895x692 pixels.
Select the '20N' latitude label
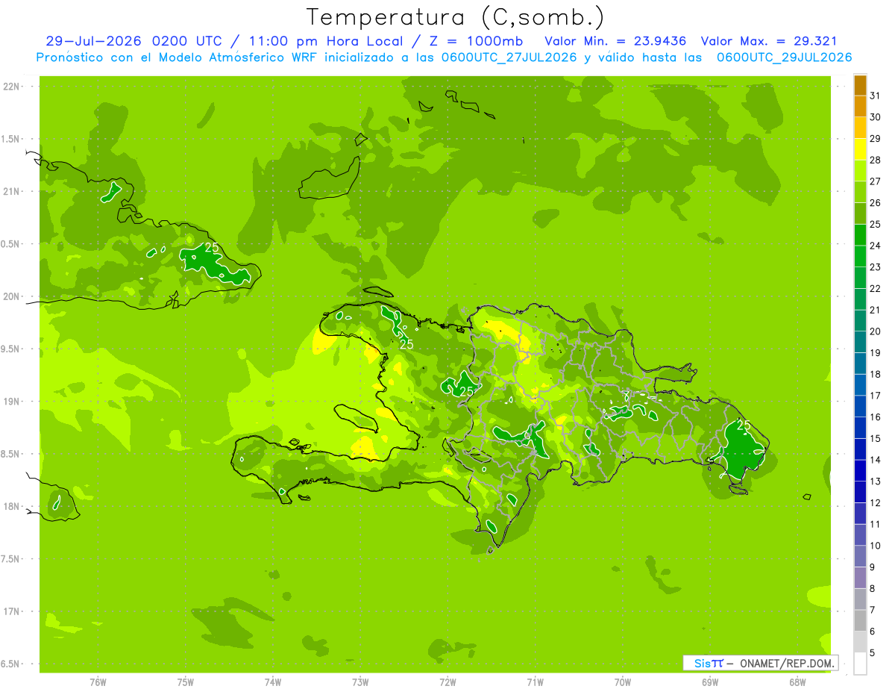pyautogui.click(x=13, y=296)
